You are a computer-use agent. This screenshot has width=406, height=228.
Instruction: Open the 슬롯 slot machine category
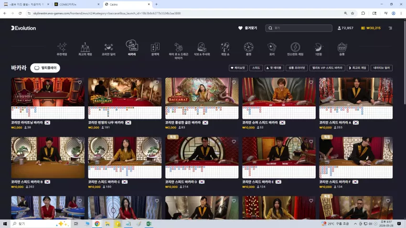[342, 49]
